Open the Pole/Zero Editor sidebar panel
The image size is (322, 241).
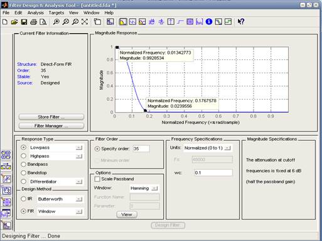[6, 202]
